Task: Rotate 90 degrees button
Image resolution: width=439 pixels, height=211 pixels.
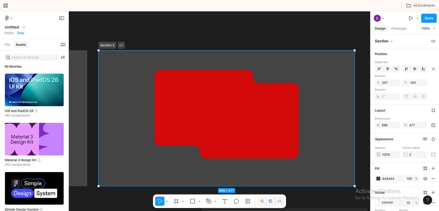Action: point(406,97)
